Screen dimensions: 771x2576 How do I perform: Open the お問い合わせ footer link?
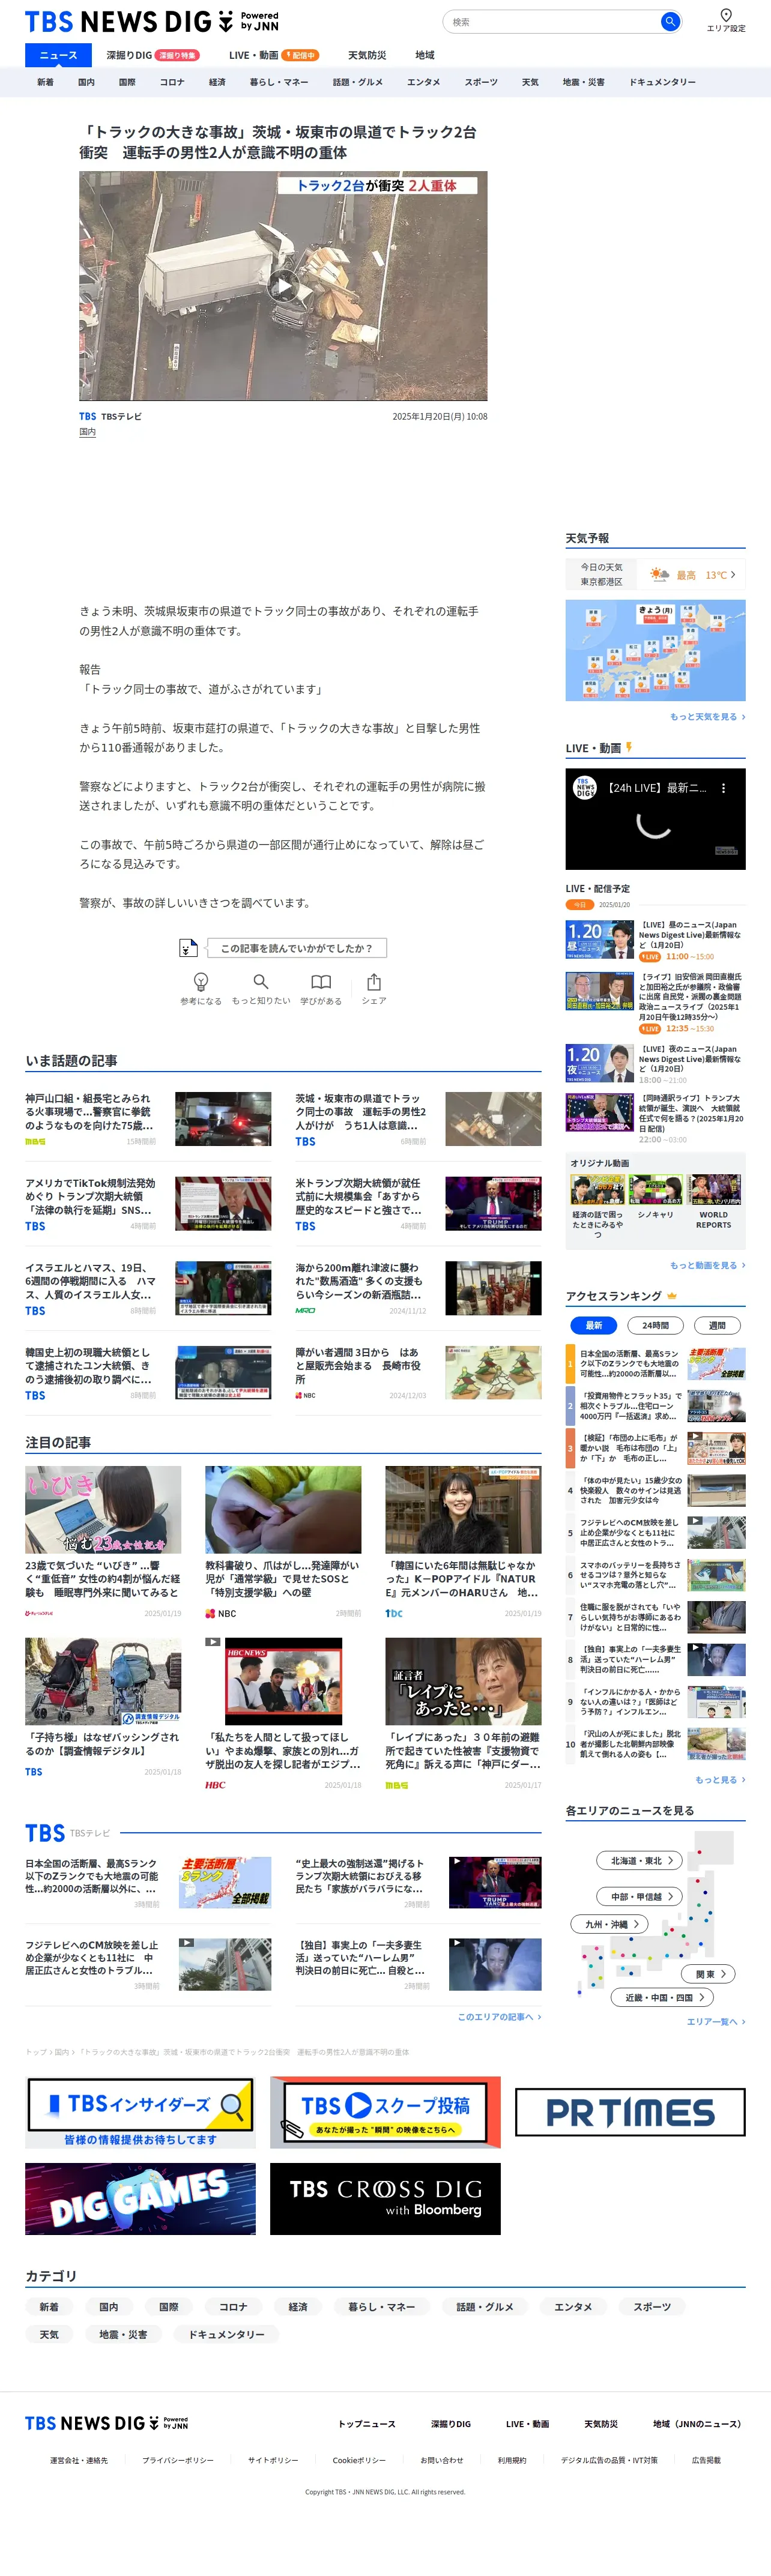441,2460
